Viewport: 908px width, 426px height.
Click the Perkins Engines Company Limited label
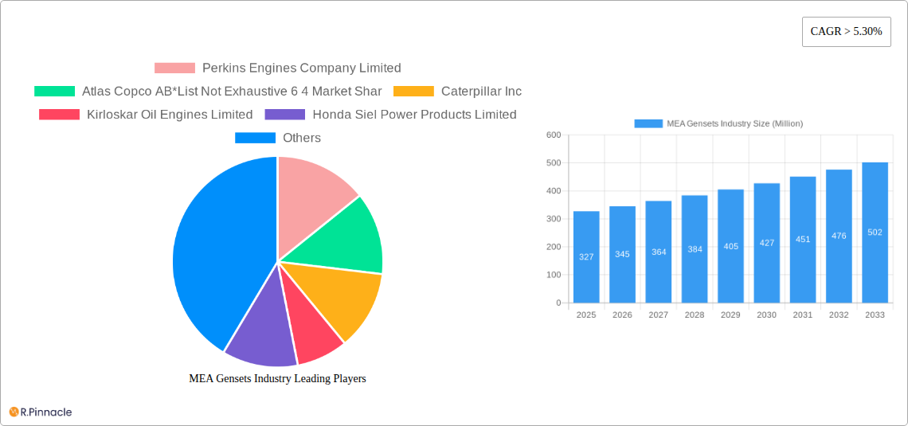pyautogui.click(x=301, y=68)
